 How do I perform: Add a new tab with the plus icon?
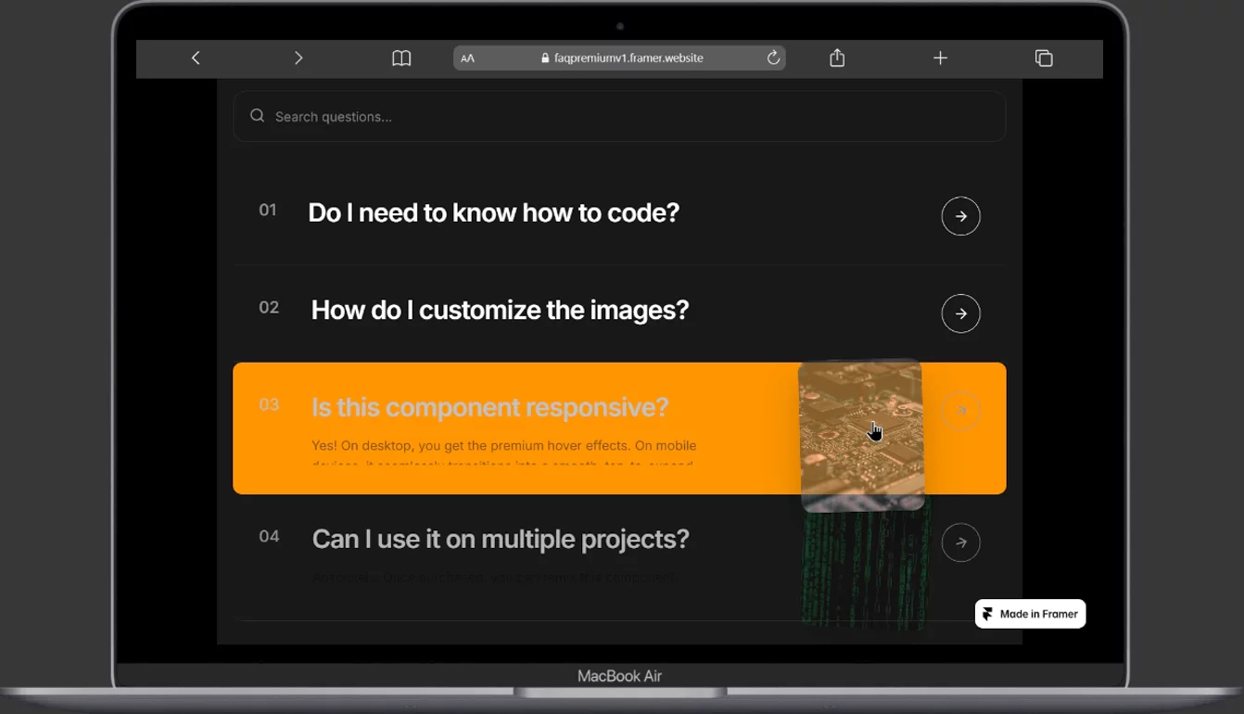tap(940, 57)
